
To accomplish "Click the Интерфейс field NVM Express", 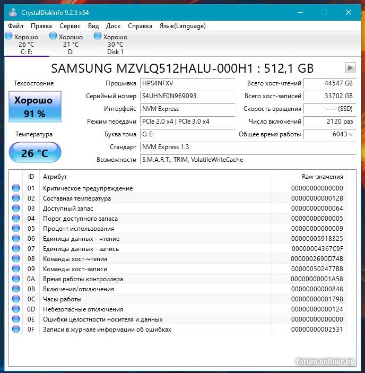I will [188, 109].
